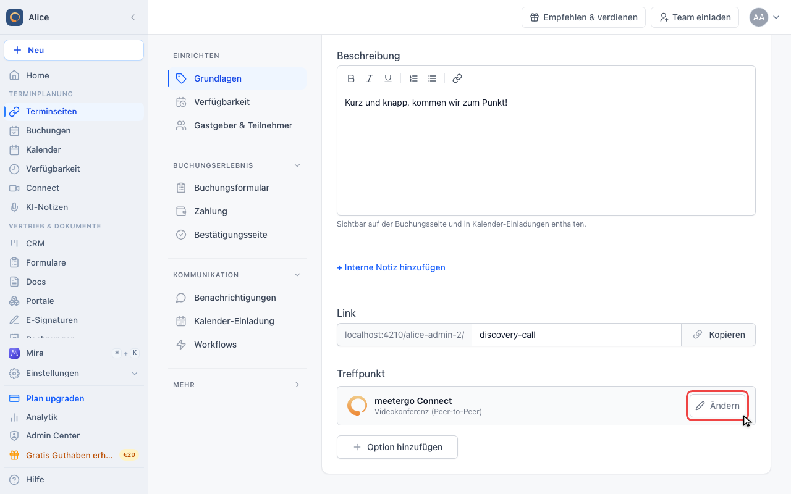Expand Einstellungen submenu in sidebar
Image resolution: width=791 pixels, height=494 pixels.
[x=135, y=374]
